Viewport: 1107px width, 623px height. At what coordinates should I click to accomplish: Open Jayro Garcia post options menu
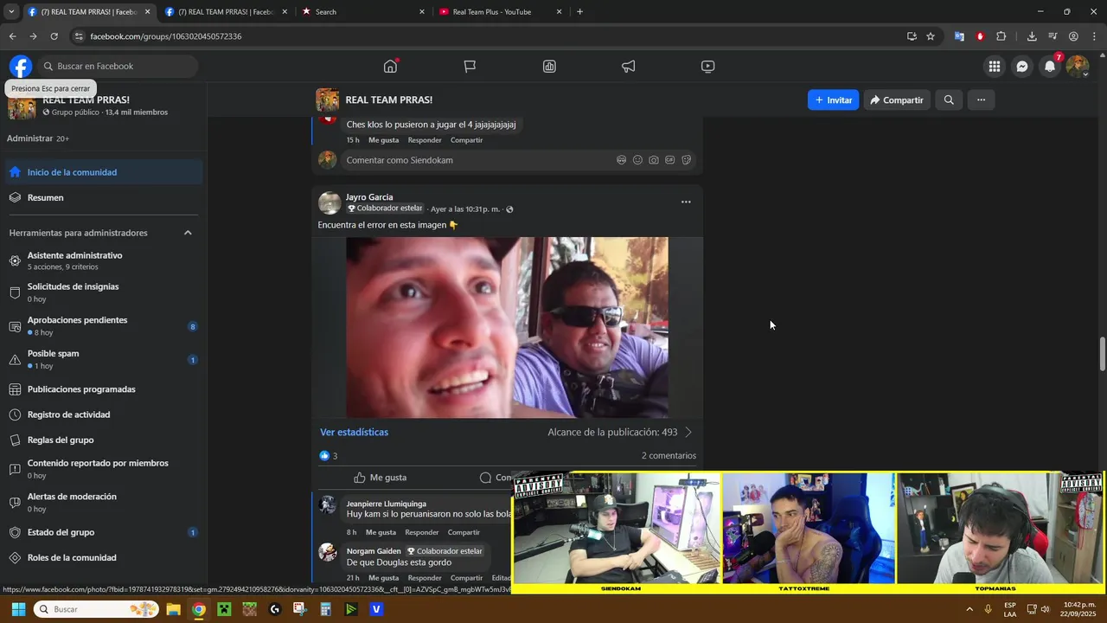point(686,202)
